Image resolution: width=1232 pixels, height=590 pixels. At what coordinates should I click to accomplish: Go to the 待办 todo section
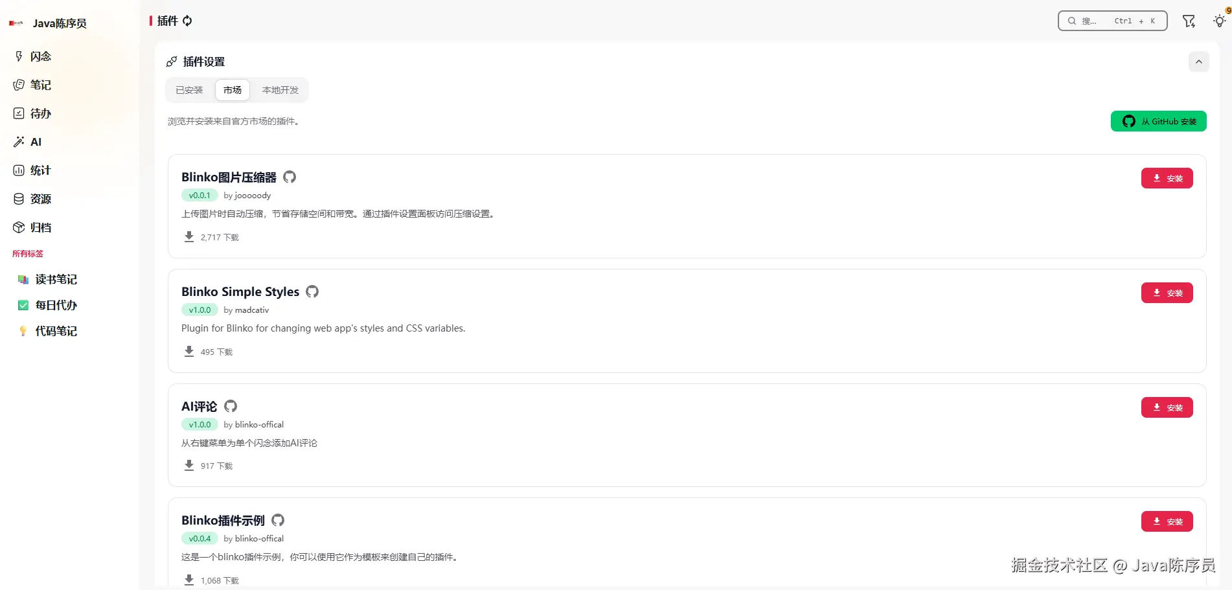coord(32,113)
